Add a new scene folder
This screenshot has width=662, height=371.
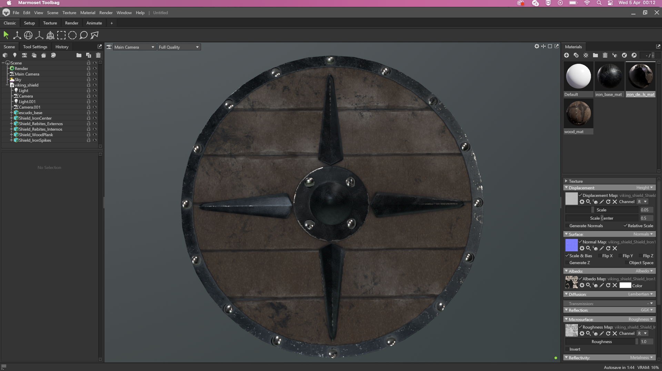pyautogui.click(x=79, y=55)
